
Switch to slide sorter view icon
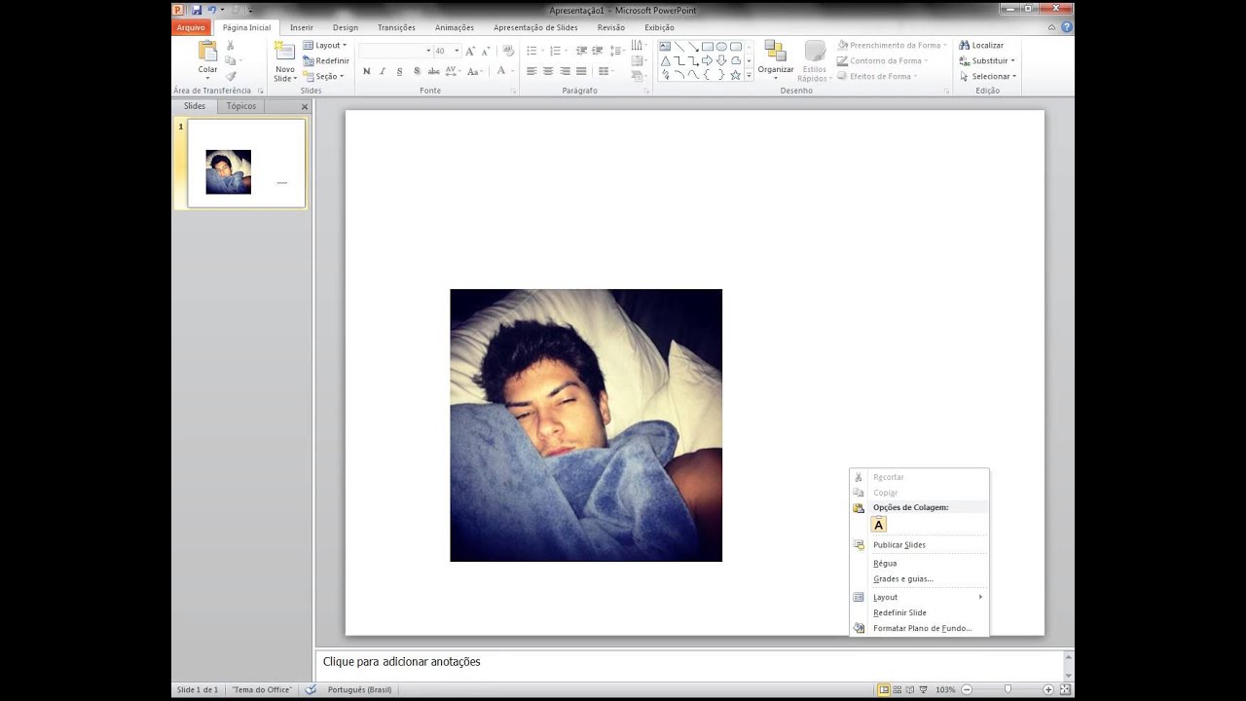point(897,689)
